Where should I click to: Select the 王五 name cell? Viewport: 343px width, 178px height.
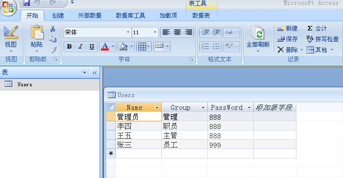pyautogui.click(x=139, y=135)
